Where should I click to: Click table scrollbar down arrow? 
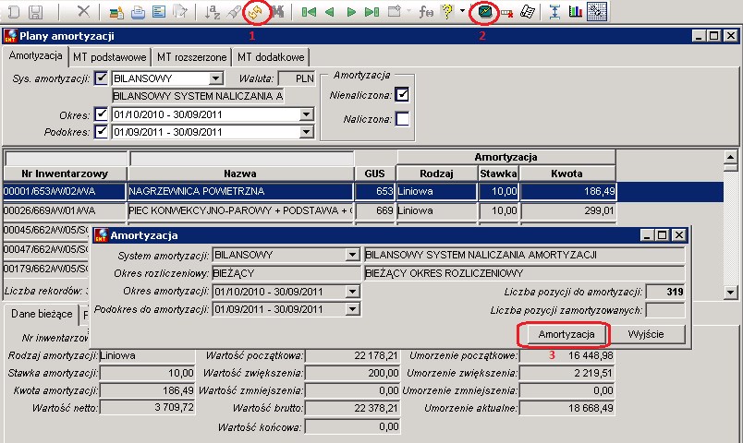(730, 293)
